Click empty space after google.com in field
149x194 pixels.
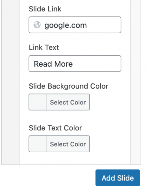tap(103, 25)
